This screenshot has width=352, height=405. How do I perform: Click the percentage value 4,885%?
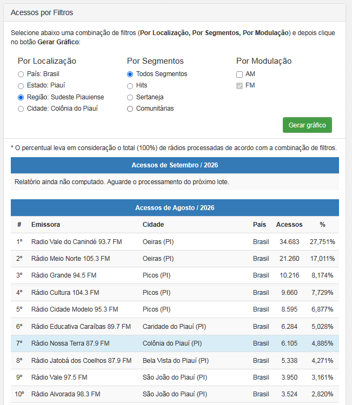coord(322,343)
